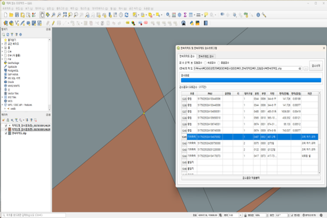Click the Refresh map canvas icon
This screenshot has width=327, height=218.
tap(126, 15)
